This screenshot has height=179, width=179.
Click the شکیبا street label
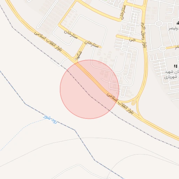79,55
